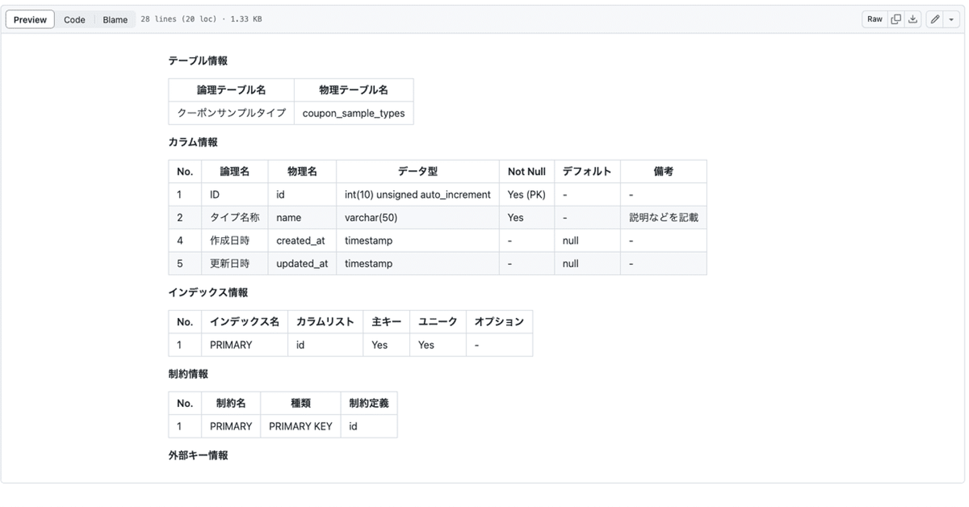Click the インデックス情報 heading
Viewport: 969px width, 507px height.
pyautogui.click(x=208, y=292)
